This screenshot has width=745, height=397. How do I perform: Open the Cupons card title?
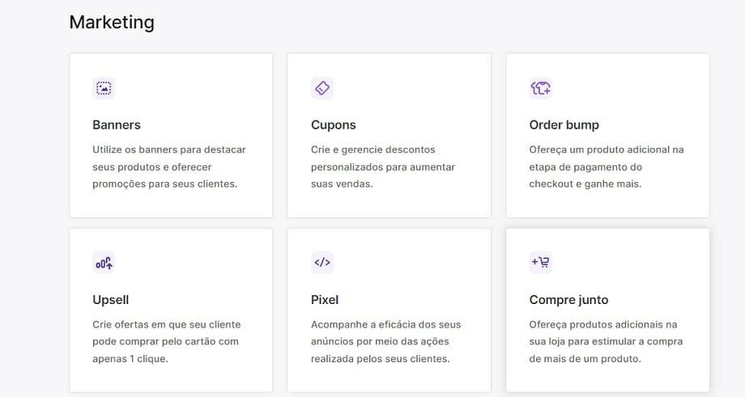(334, 125)
